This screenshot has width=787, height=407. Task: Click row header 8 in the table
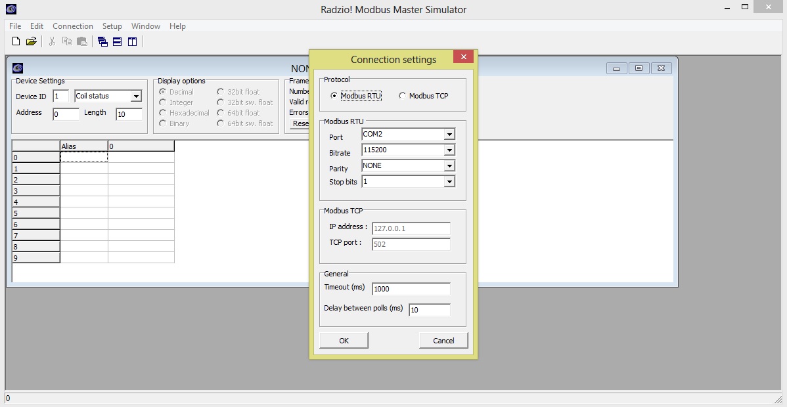tap(36, 246)
